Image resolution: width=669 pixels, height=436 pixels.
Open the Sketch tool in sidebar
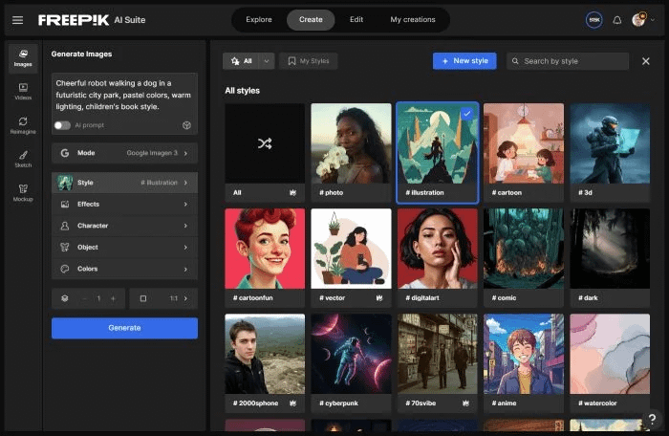click(x=23, y=160)
